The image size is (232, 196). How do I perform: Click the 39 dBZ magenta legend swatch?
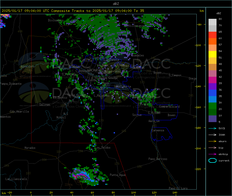tap(212, 80)
